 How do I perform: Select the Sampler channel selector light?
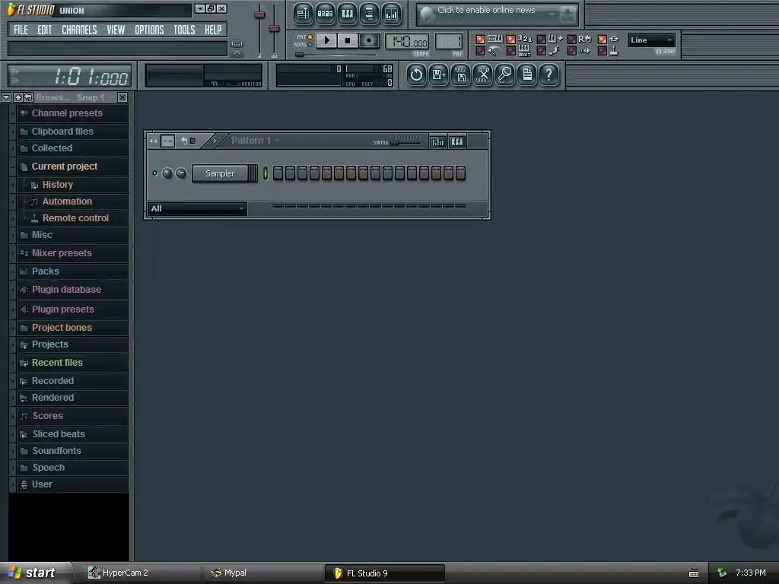click(265, 173)
